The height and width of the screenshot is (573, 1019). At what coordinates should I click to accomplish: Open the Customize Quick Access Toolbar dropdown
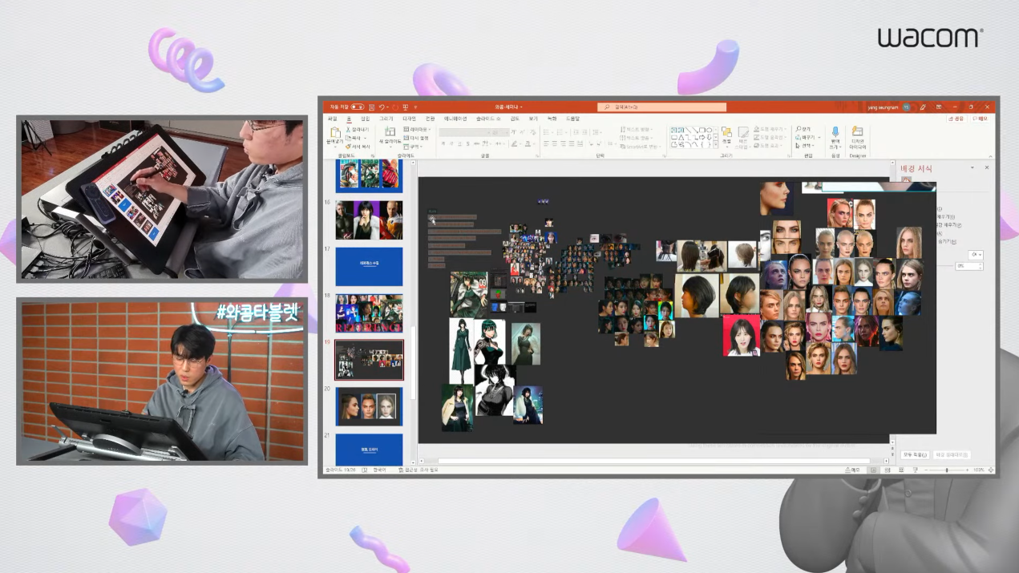[x=415, y=107]
